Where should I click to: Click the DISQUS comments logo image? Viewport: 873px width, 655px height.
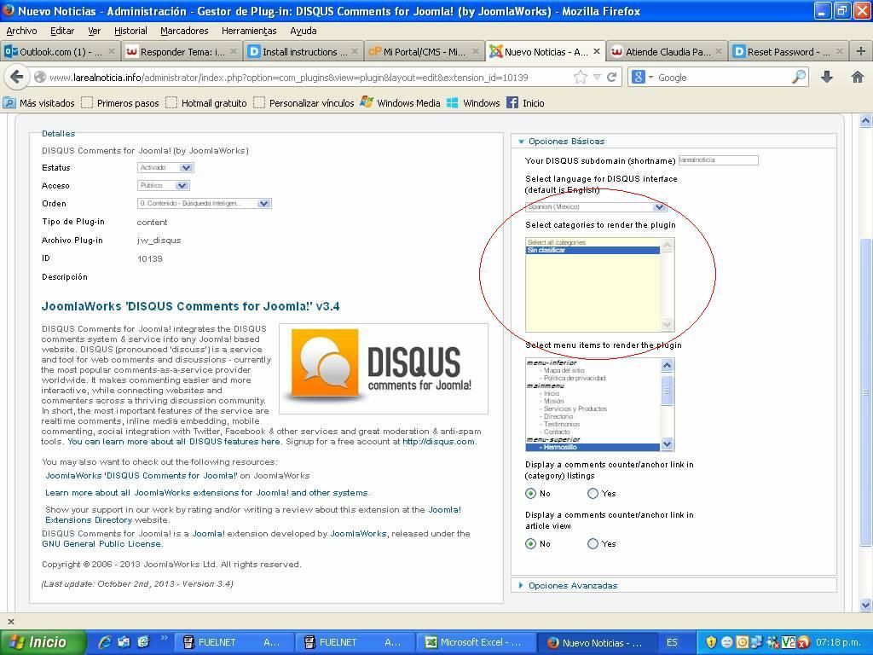coord(384,368)
